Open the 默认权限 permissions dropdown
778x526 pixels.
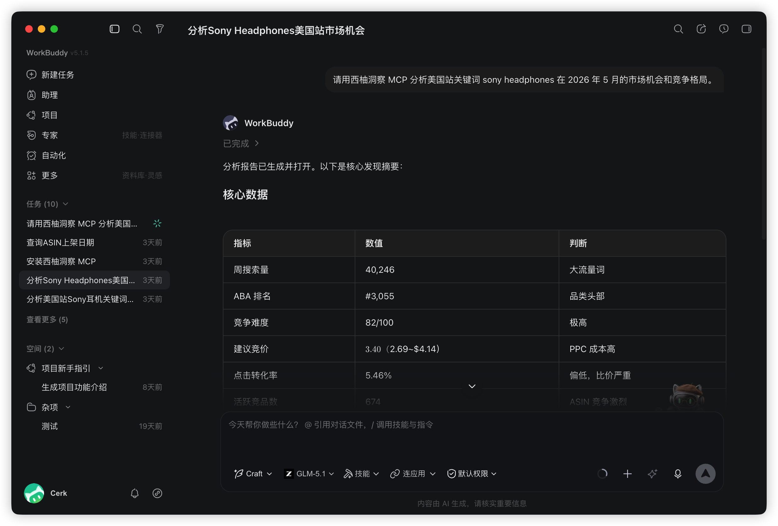pos(472,473)
